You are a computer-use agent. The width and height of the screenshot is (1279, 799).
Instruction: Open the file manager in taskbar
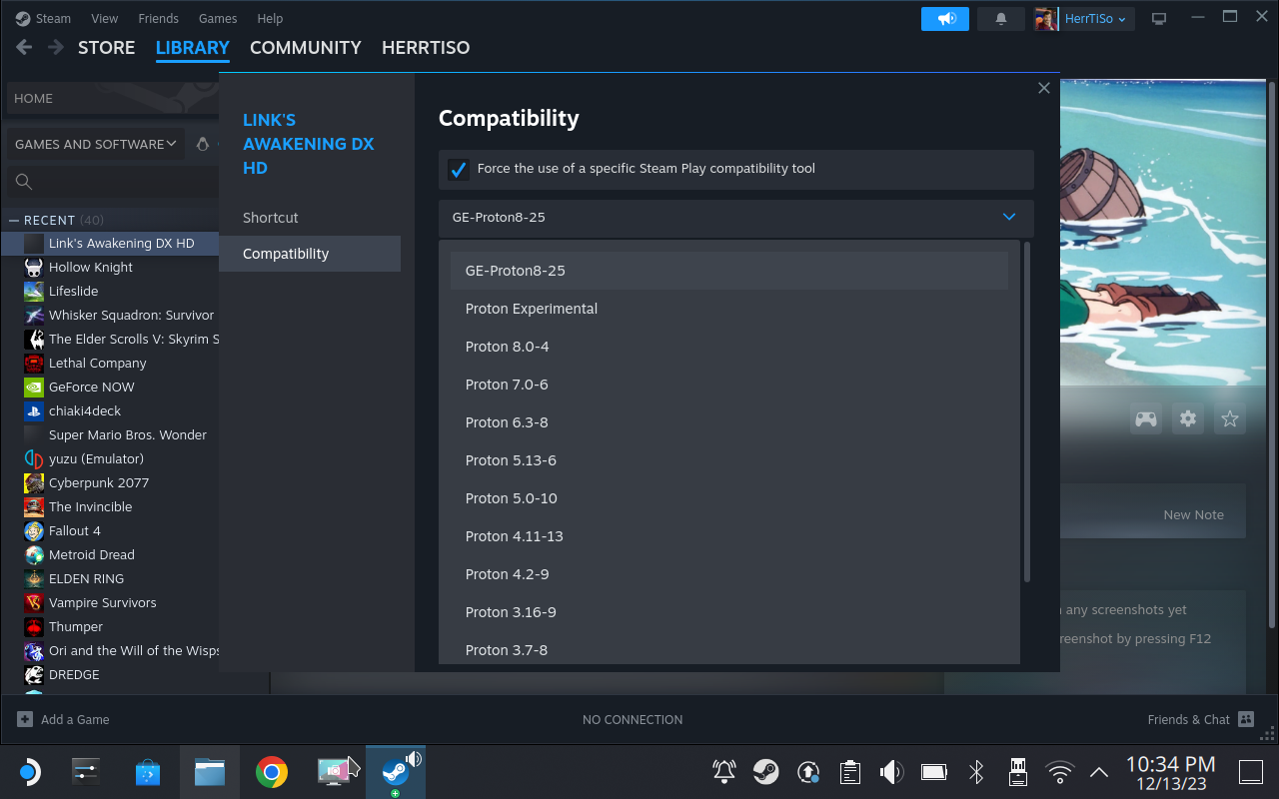[x=210, y=771]
